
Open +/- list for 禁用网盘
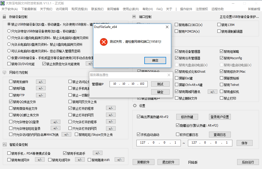point(41,88)
